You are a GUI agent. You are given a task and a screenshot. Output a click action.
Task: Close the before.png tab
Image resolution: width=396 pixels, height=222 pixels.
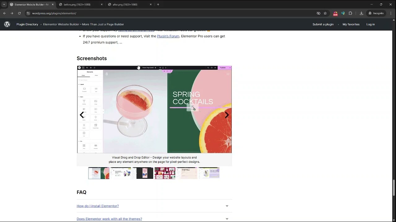(101, 4)
